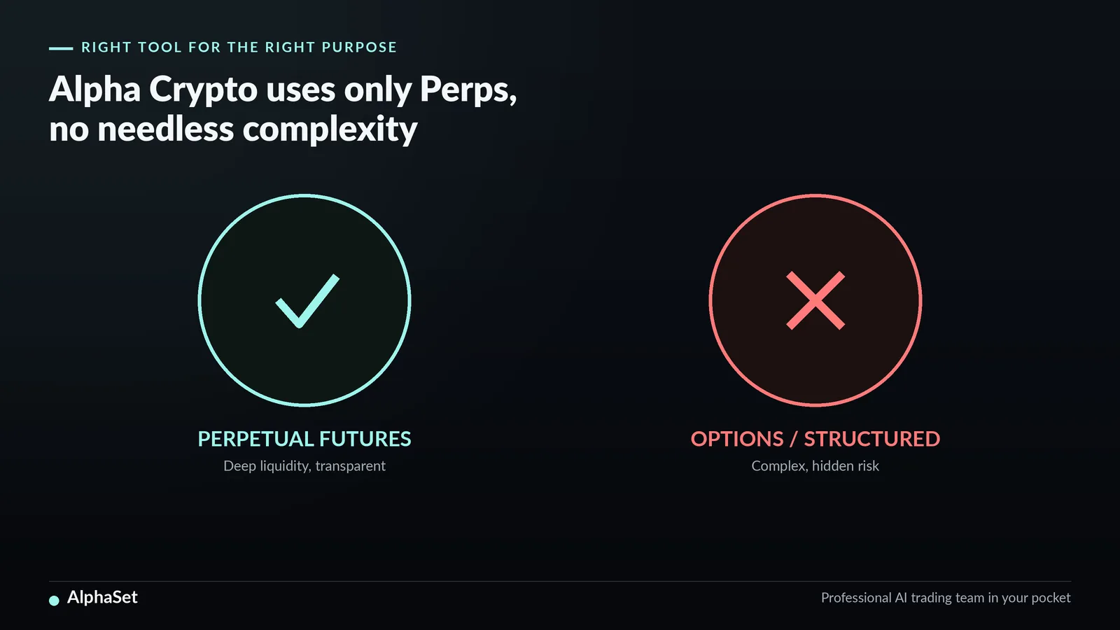Click the 'Deep liquidity, transparent' caption

click(x=304, y=466)
